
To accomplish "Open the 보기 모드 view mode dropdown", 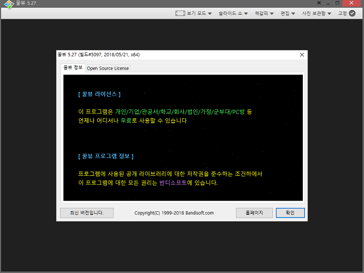I will 200,13.
